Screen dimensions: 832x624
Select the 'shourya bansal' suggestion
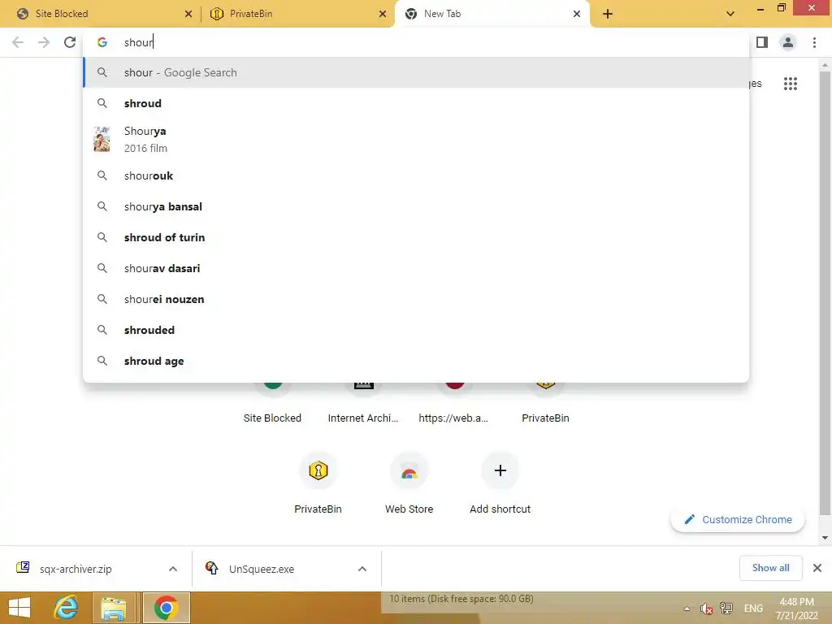pos(416,206)
